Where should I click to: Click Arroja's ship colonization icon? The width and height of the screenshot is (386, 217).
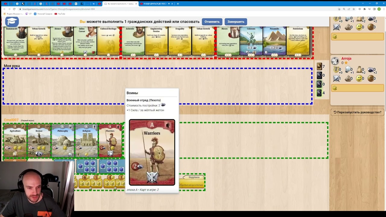(348, 78)
